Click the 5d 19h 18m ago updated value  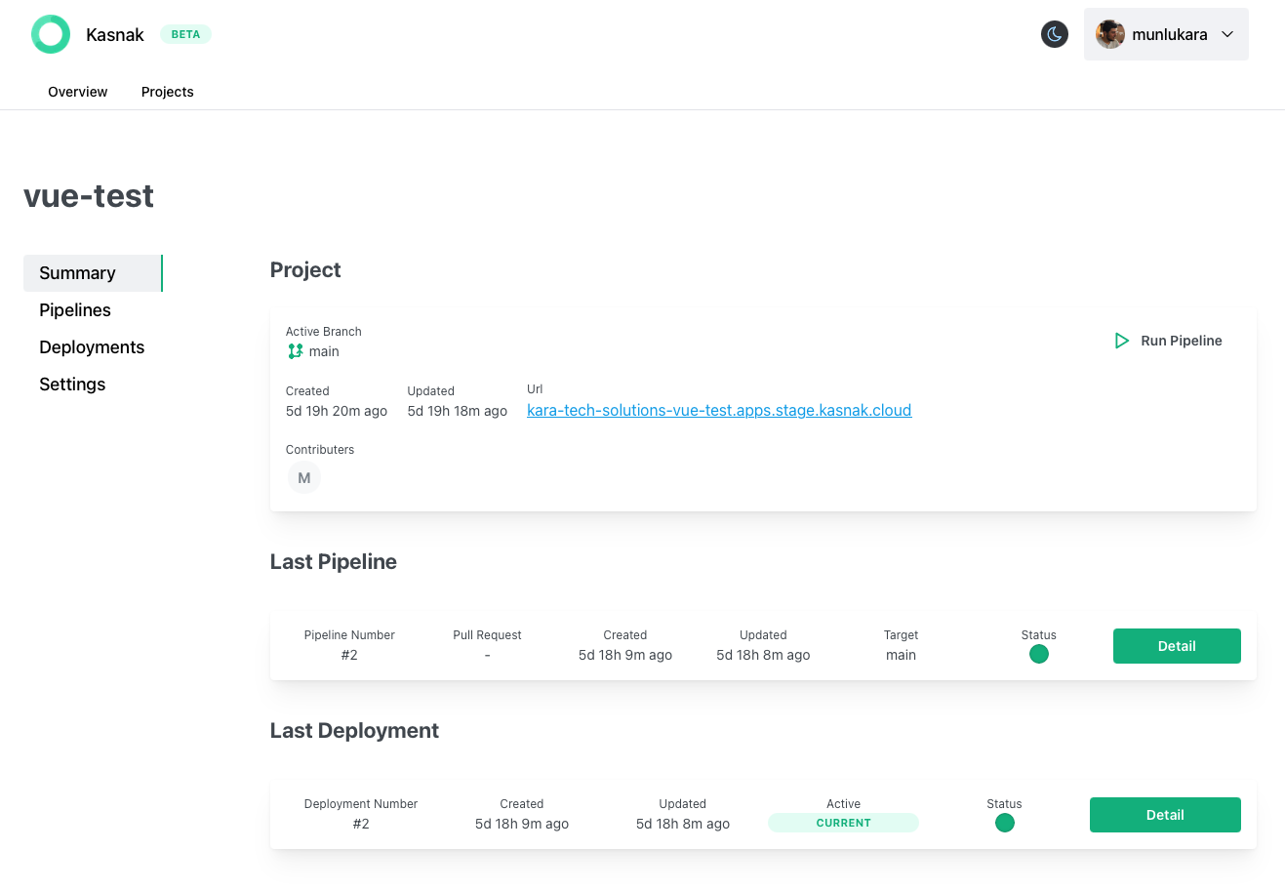(458, 411)
